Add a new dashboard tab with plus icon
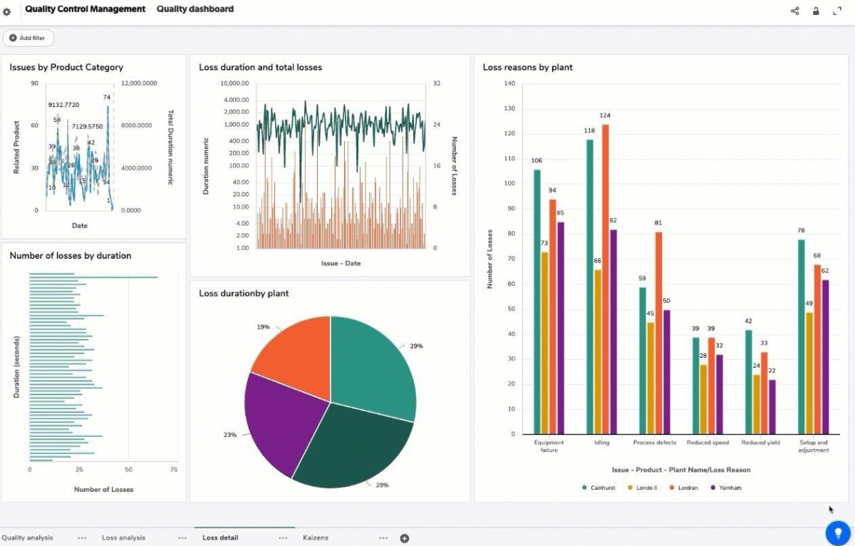Screen dimensions: 855x546 [404, 538]
